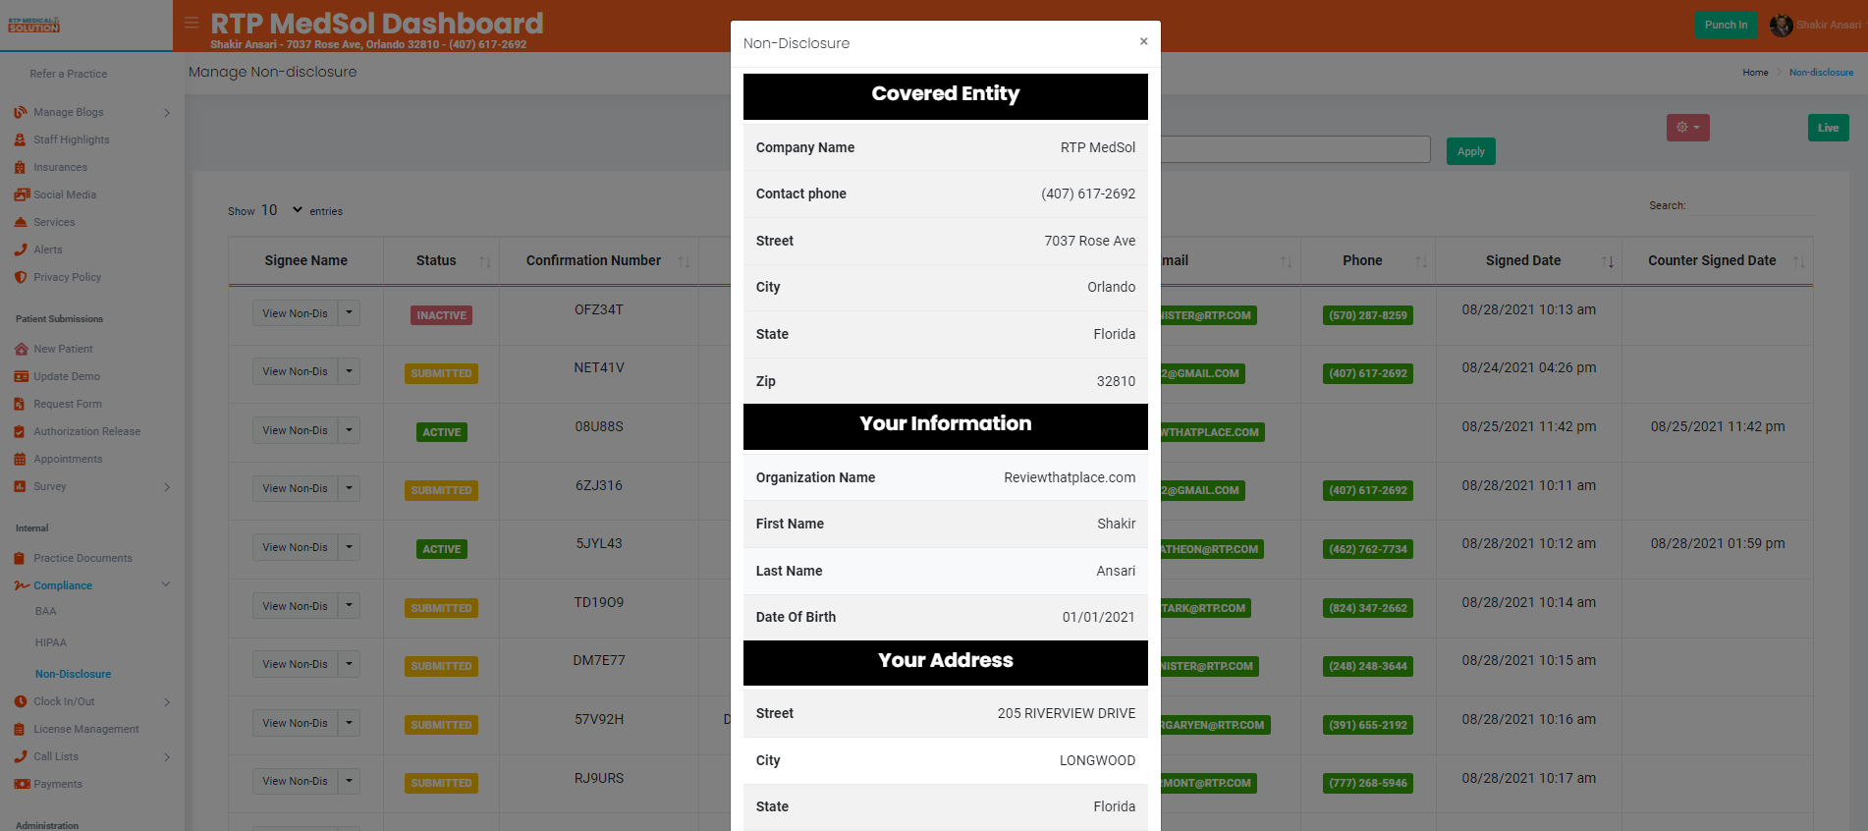Click View Non-Dis for row 57V92H

295,723
